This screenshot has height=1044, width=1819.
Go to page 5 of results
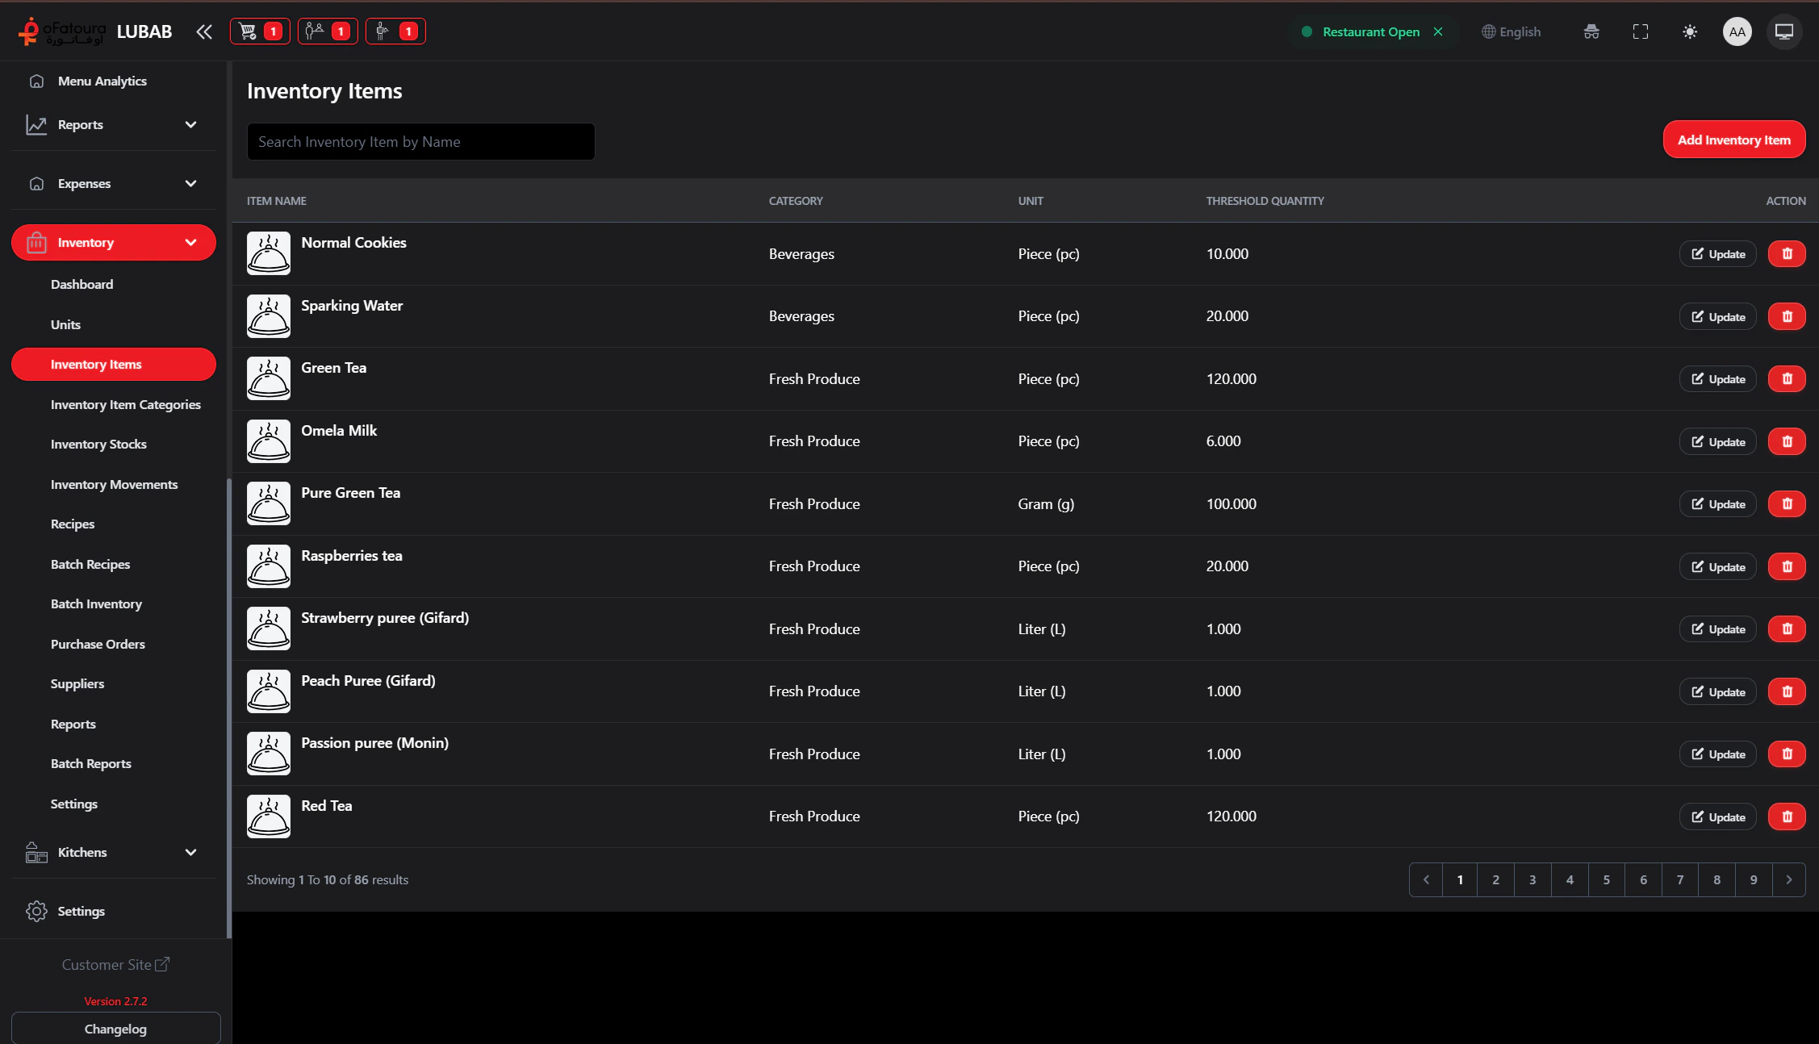[1606, 879]
